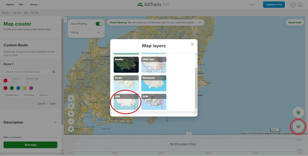
Task: Click the New Map breadcrumb
Action: click(35, 13)
